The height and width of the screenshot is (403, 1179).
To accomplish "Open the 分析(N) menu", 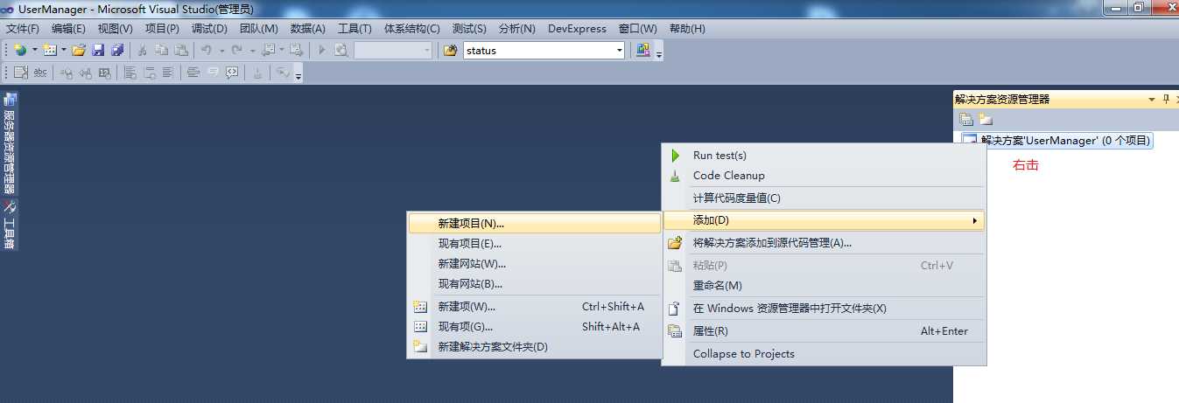I will (x=516, y=29).
